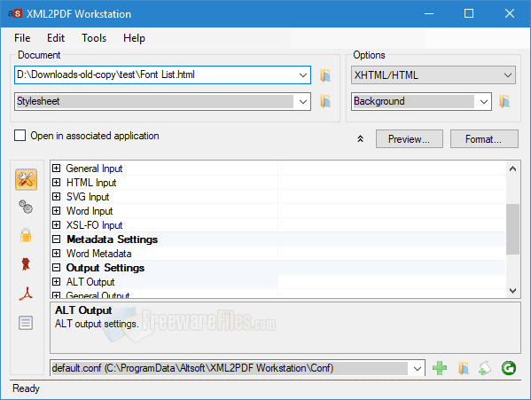Image resolution: width=531 pixels, height=400 pixels.
Task: Select the 'XSL-FO Input' row label
Action: [x=94, y=225]
